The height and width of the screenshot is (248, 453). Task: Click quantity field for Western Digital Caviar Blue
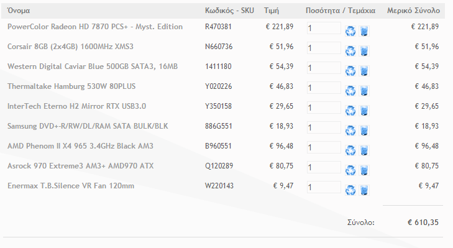(x=324, y=68)
